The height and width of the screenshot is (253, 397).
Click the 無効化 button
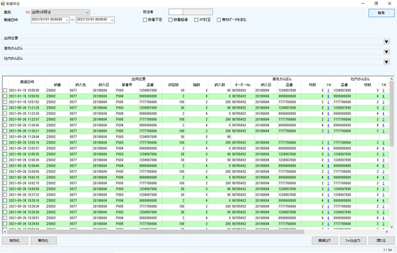43,240
